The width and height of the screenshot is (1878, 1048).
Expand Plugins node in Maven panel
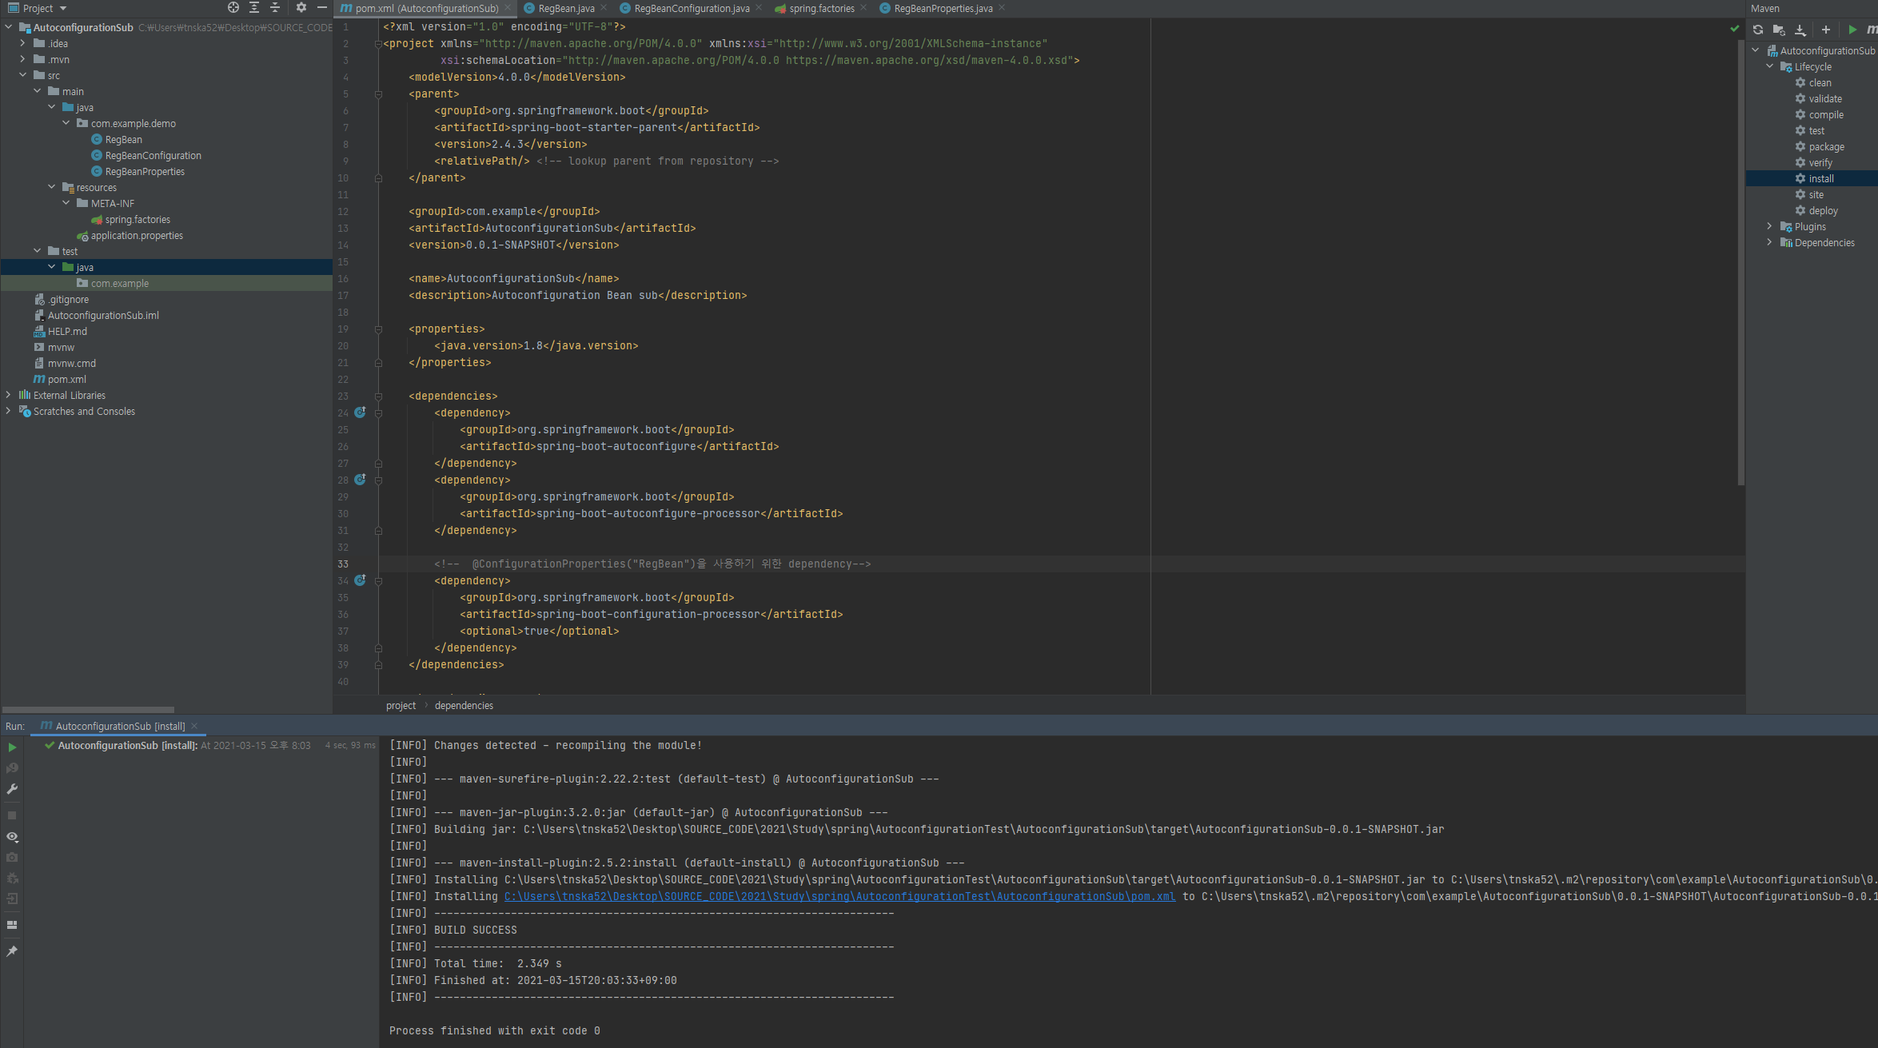[1769, 227]
